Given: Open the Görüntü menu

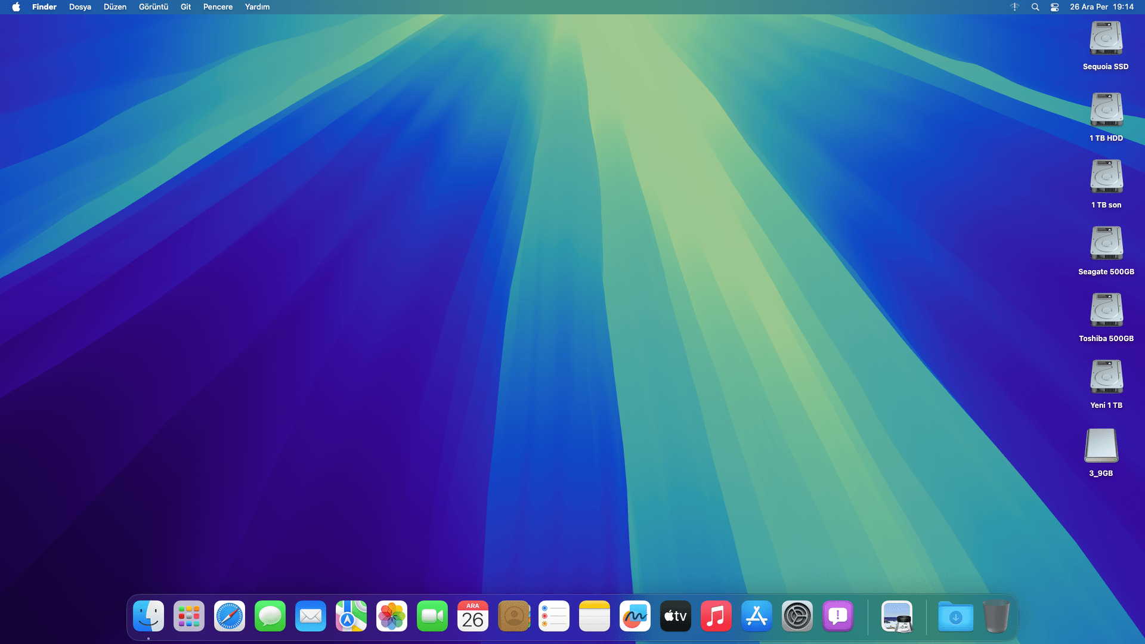Looking at the screenshot, I should (x=153, y=7).
